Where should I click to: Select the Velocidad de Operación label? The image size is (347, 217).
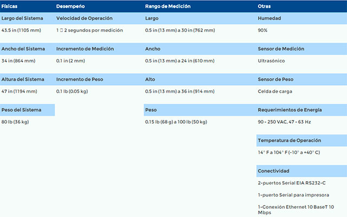click(85, 18)
